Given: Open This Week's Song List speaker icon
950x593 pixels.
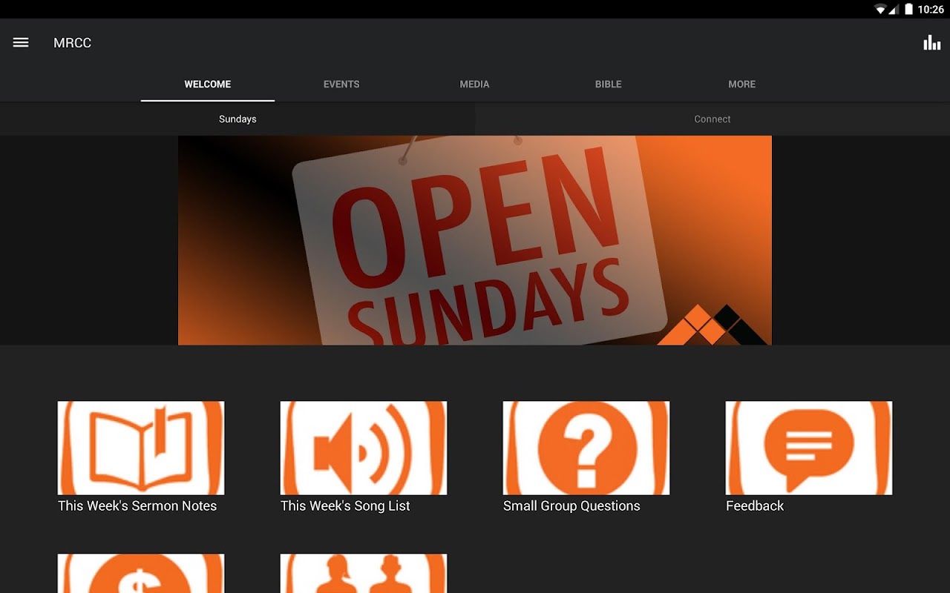Looking at the screenshot, I should coord(364,448).
